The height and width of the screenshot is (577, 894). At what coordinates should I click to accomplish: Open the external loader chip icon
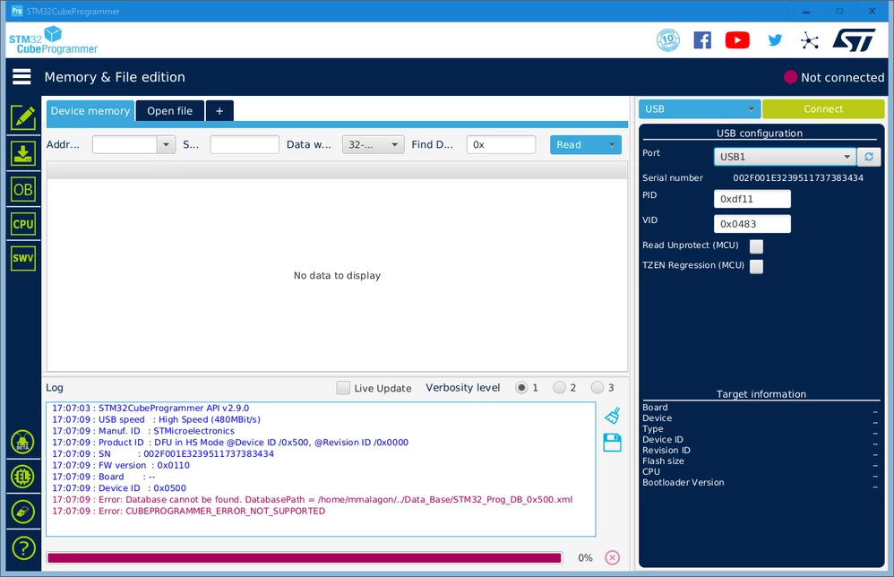(x=22, y=477)
